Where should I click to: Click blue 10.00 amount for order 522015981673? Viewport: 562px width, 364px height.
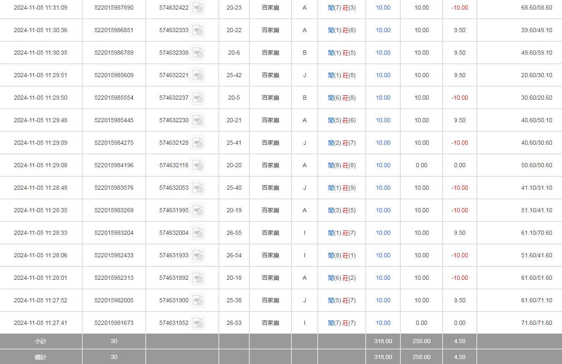pyautogui.click(x=383, y=323)
